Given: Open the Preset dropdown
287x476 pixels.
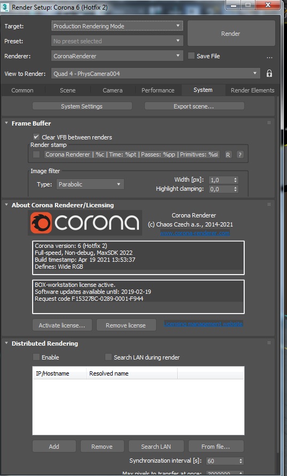Looking at the screenshot, I should (x=117, y=41).
